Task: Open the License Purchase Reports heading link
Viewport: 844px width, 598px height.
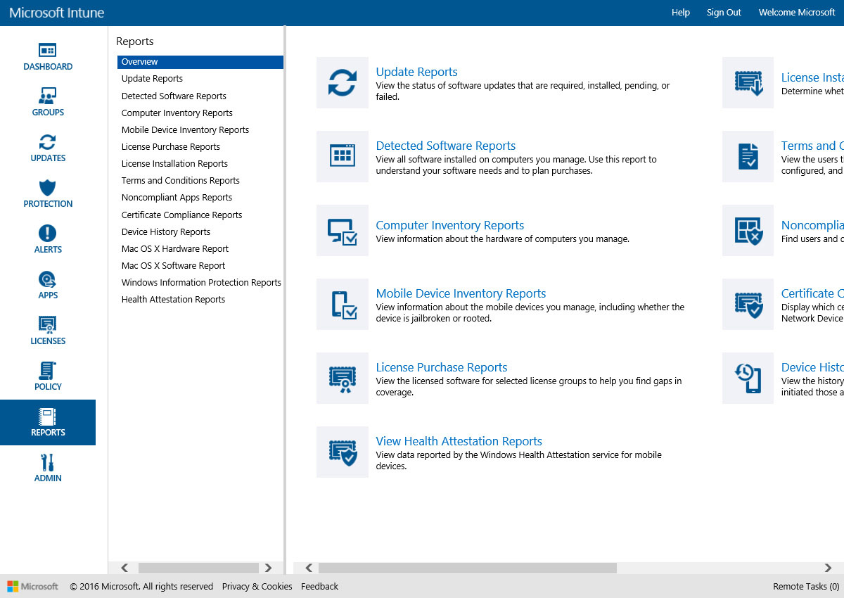Action: tap(442, 367)
